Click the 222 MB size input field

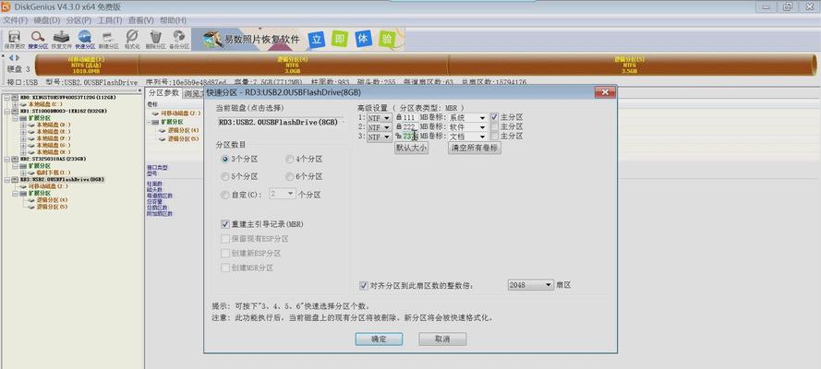pyautogui.click(x=409, y=127)
